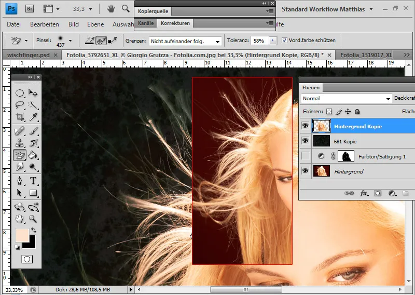415x295 pixels.
Task: Toggle lock image pixels brush icon
Action: pos(339,112)
